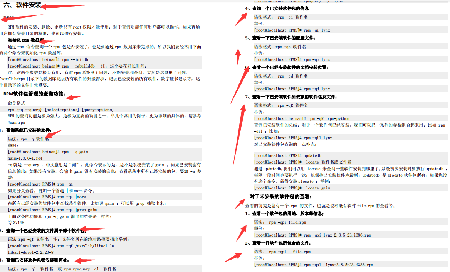Click the rpm -qa command line
The image size is (450, 272).
(x=40, y=184)
